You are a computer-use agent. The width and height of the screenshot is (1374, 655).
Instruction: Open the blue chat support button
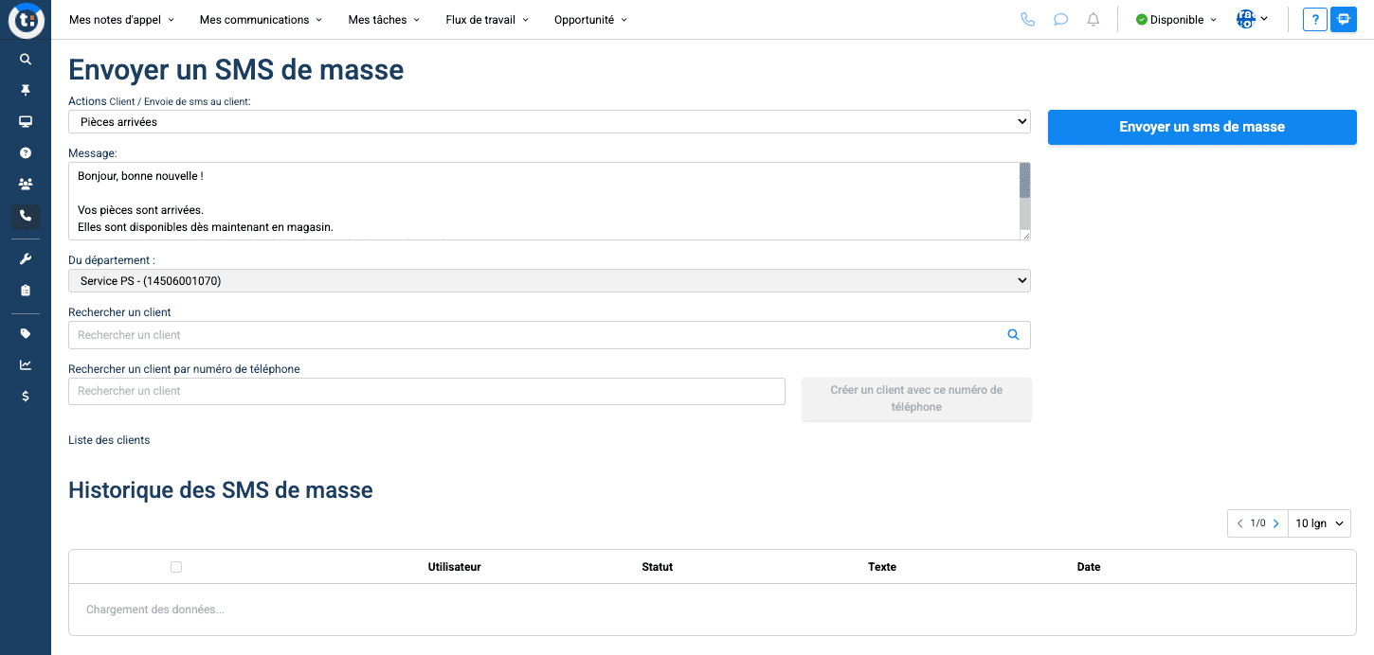[1344, 19]
